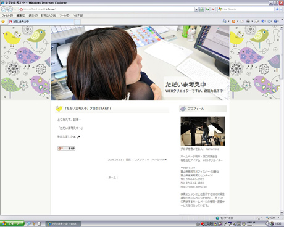Click the blue Help icon in toolbar
Image resolution: width=284 pixels, height=227 pixels.
point(276,22)
